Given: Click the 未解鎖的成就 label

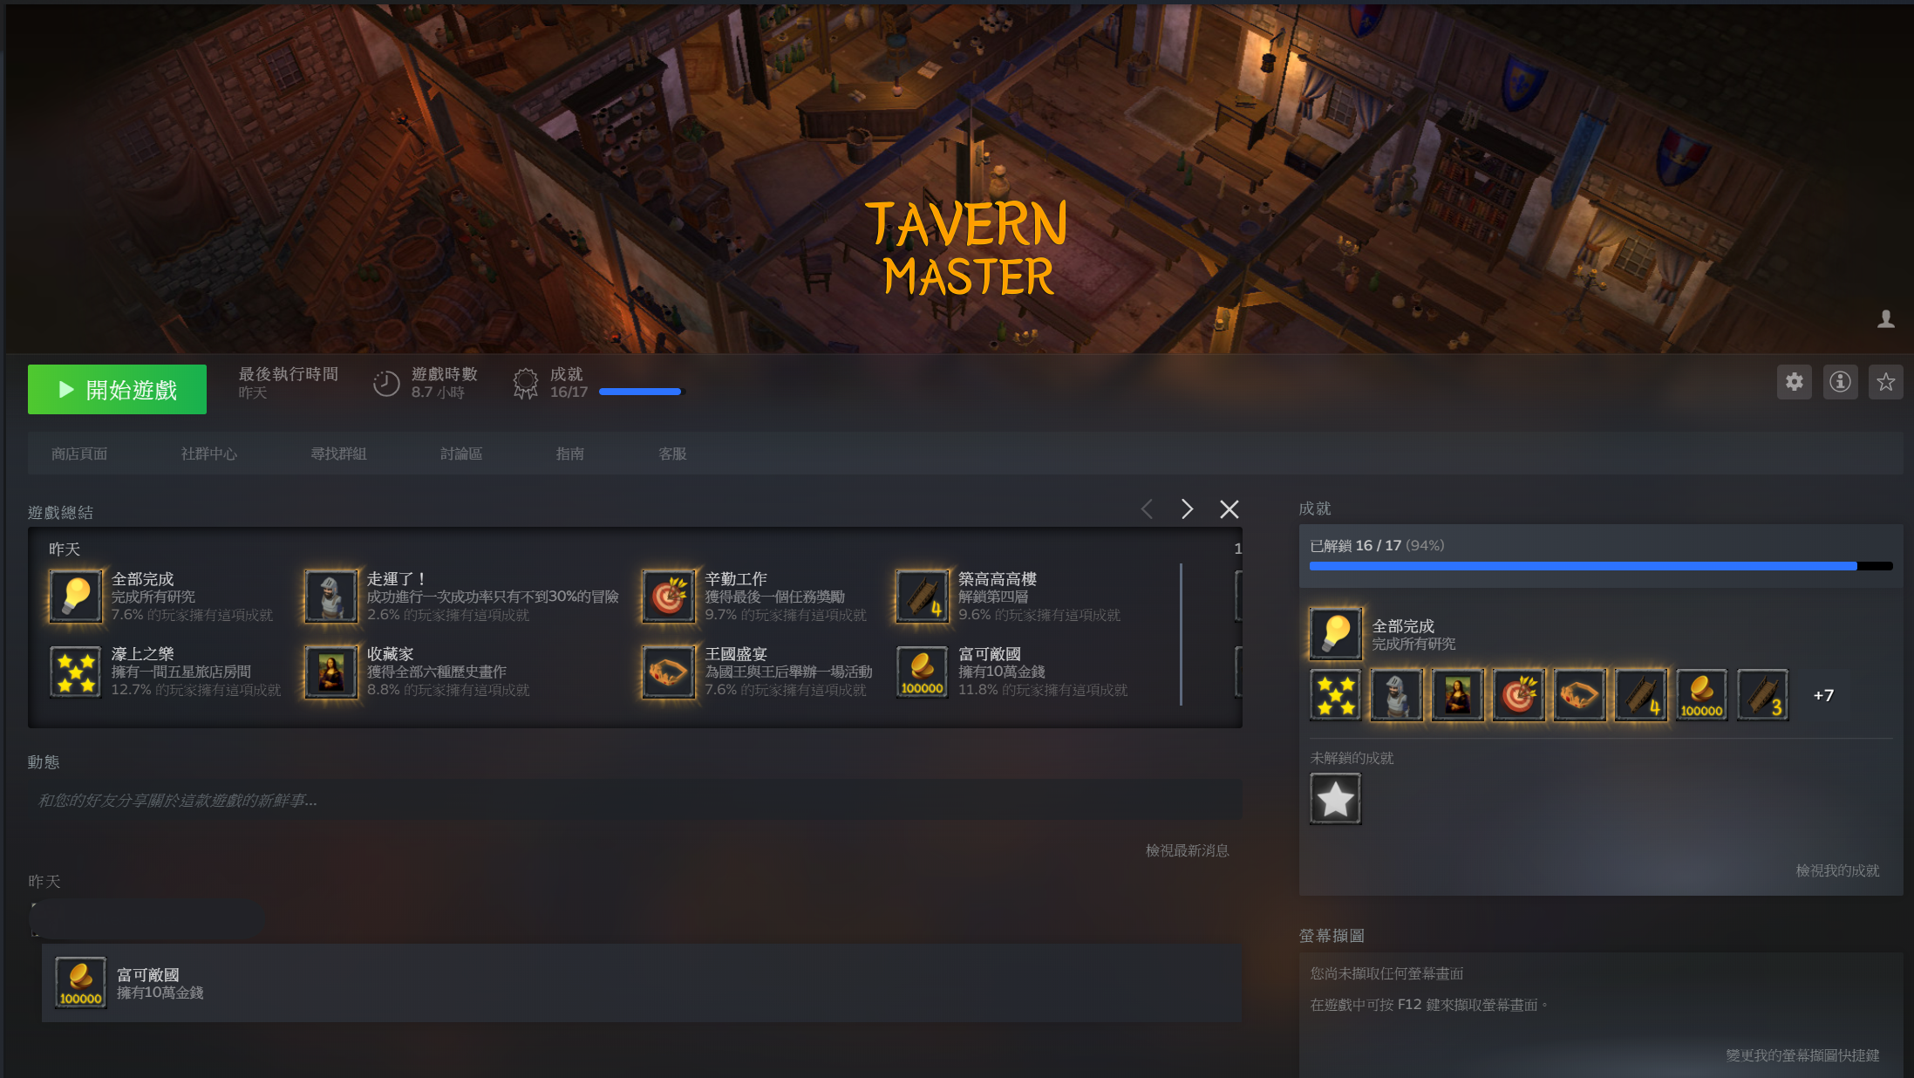Looking at the screenshot, I should pyautogui.click(x=1352, y=758).
